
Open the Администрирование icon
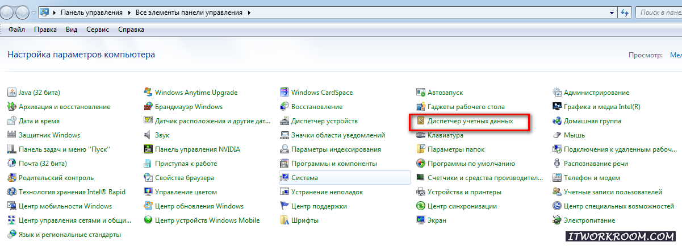pos(557,93)
